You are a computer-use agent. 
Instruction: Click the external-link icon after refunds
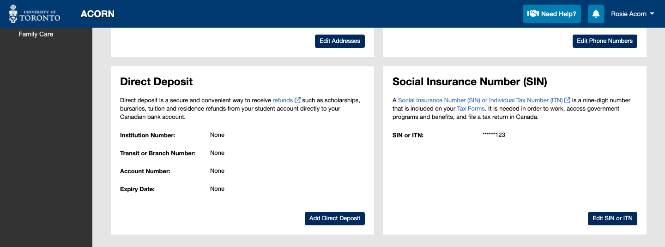tap(298, 100)
